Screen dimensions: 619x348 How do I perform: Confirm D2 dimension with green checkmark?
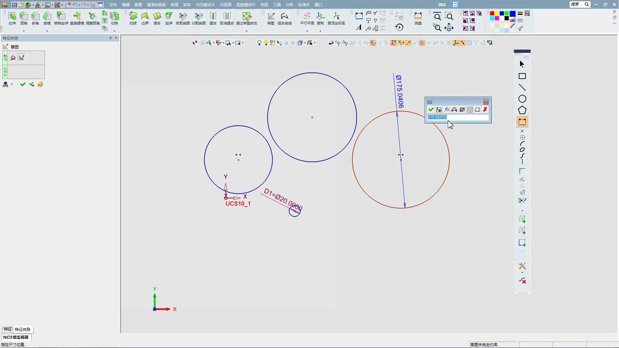point(431,110)
